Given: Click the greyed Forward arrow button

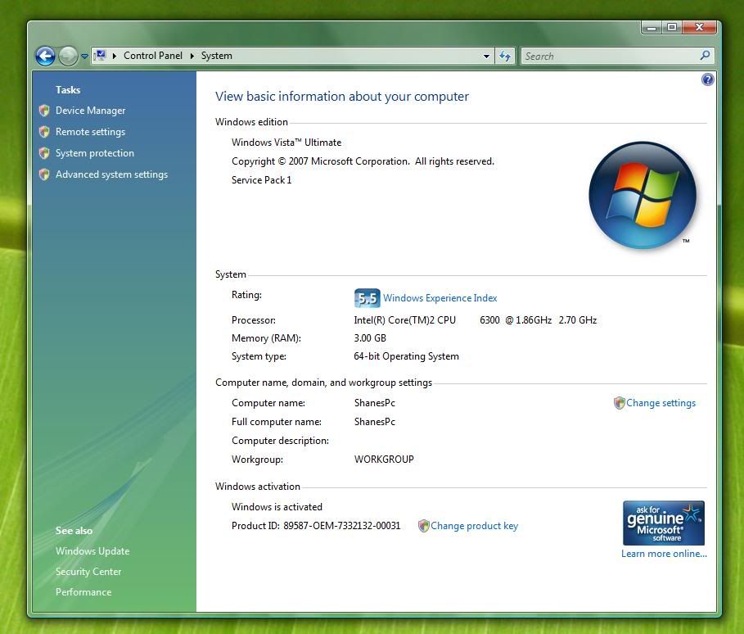Looking at the screenshot, I should tap(68, 56).
